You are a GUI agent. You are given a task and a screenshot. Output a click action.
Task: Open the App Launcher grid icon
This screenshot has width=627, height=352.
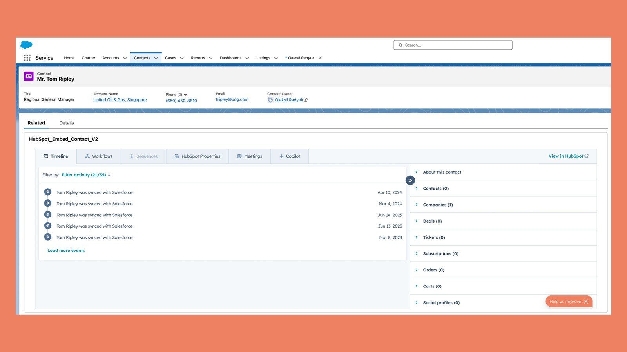(x=27, y=58)
